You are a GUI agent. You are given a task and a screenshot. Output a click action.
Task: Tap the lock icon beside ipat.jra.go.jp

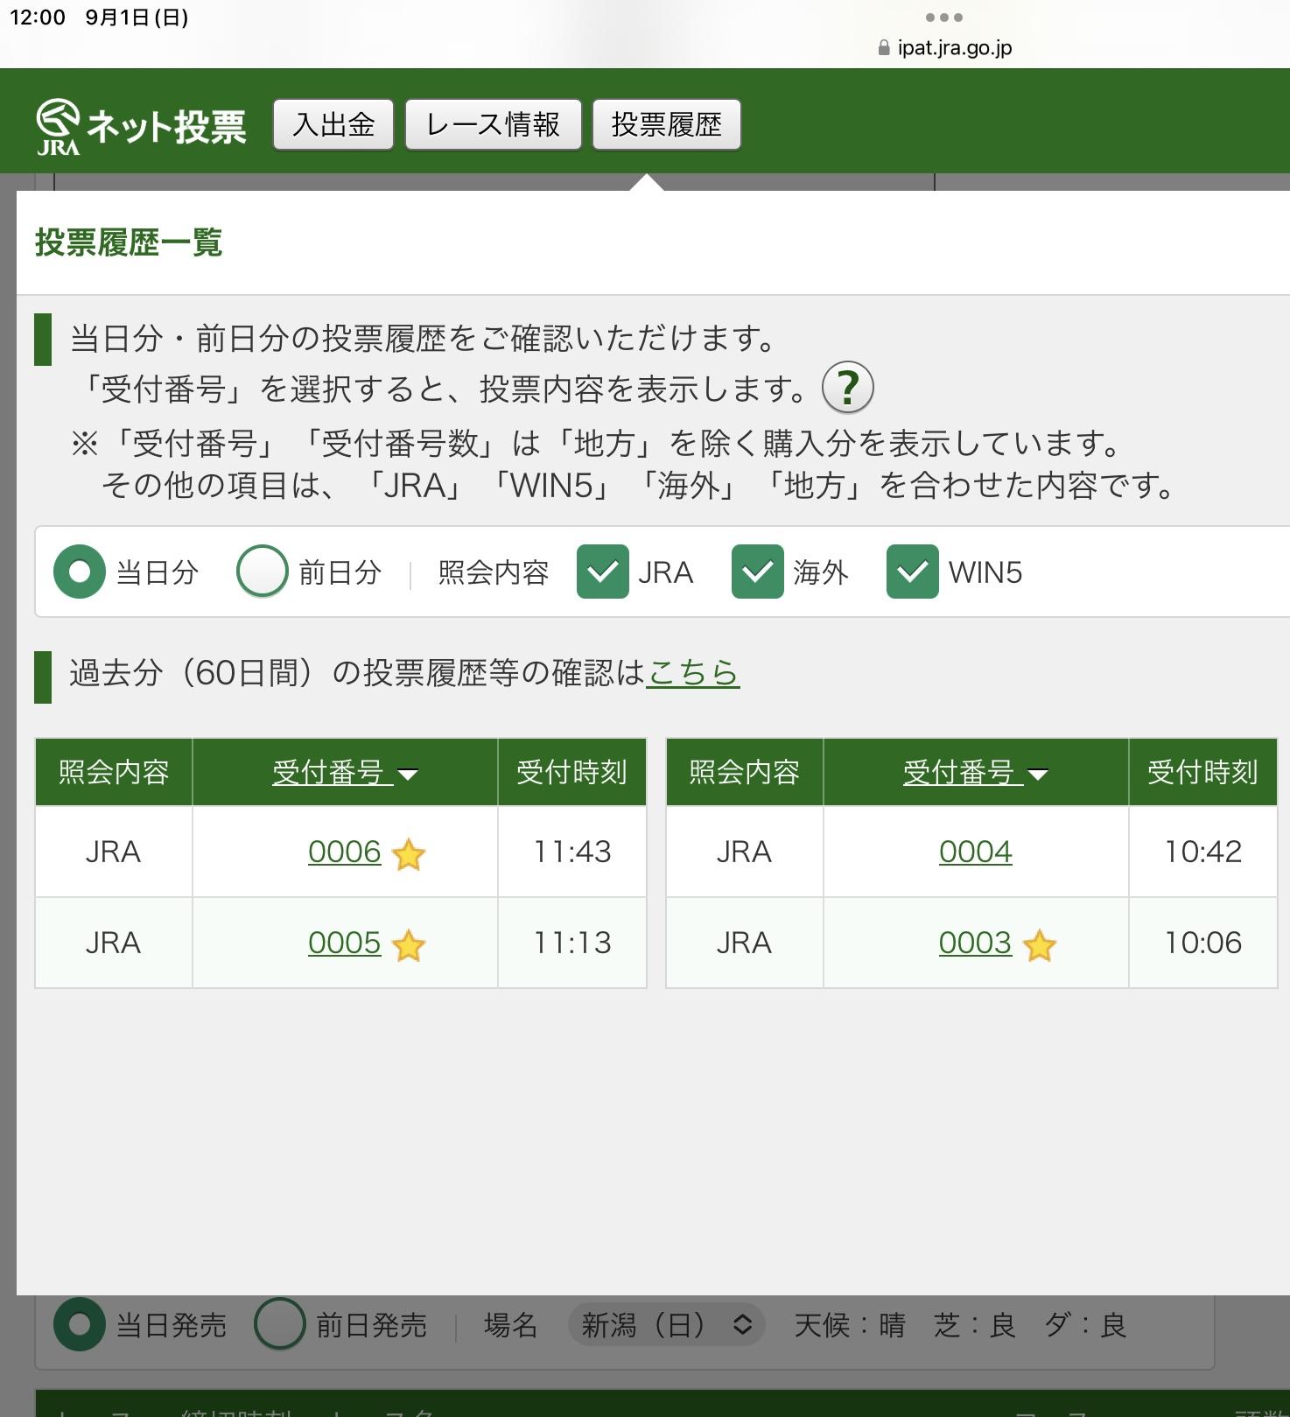pyautogui.click(x=883, y=48)
